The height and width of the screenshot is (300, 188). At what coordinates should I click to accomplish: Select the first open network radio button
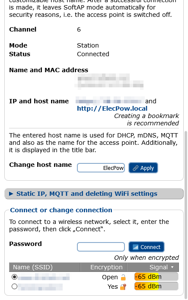[14, 277]
